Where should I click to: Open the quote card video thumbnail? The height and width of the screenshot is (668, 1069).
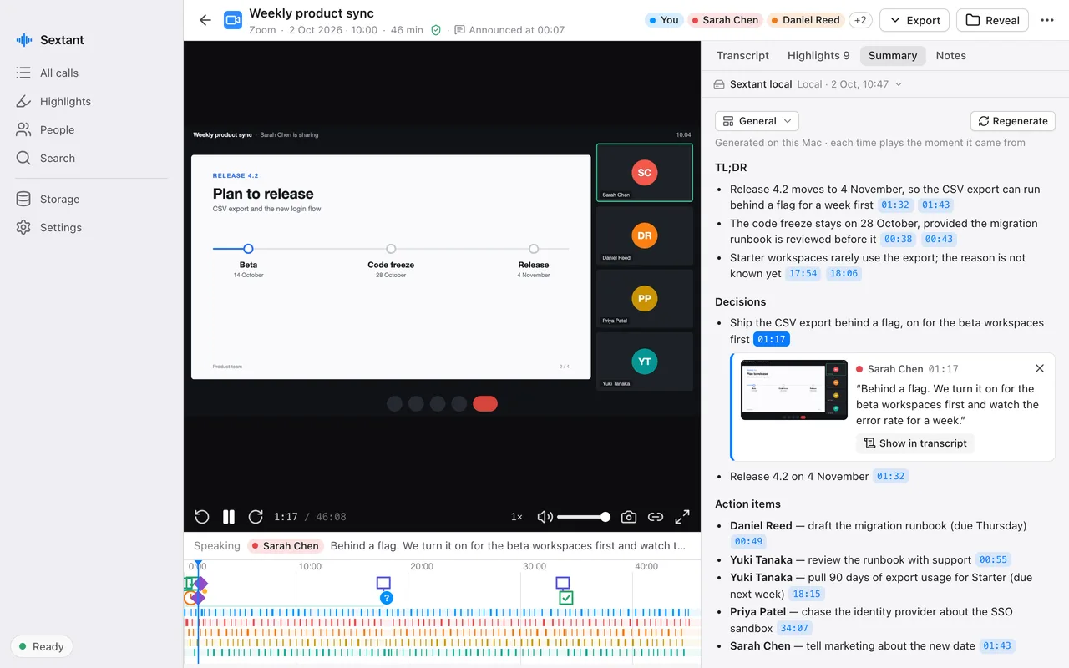pos(794,390)
